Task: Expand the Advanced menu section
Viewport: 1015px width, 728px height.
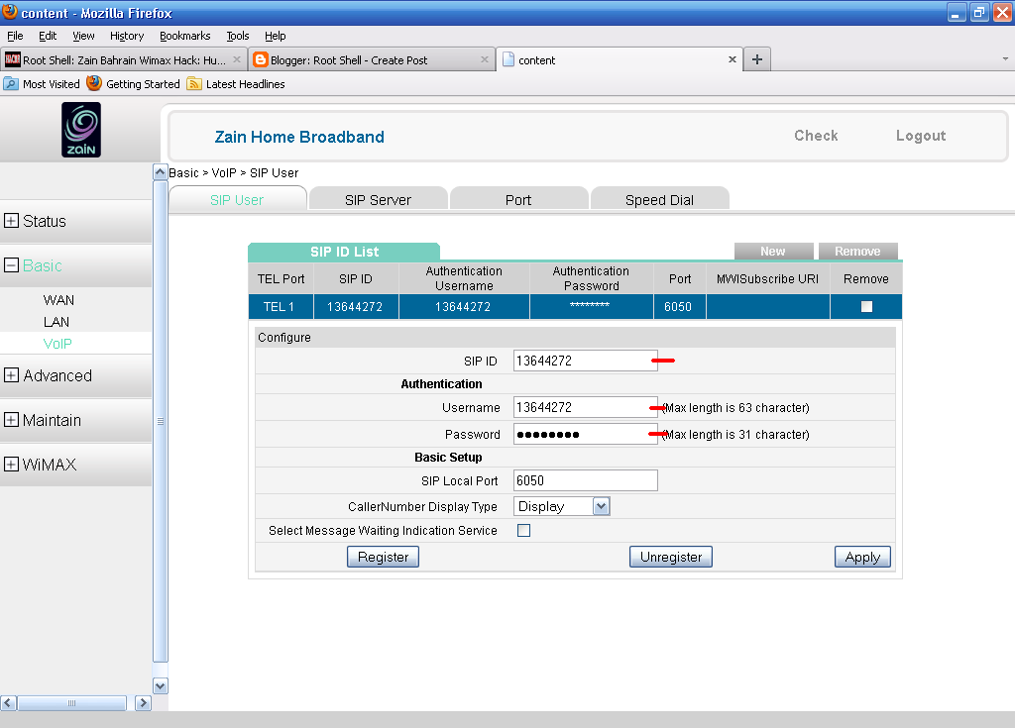Action: (11, 375)
